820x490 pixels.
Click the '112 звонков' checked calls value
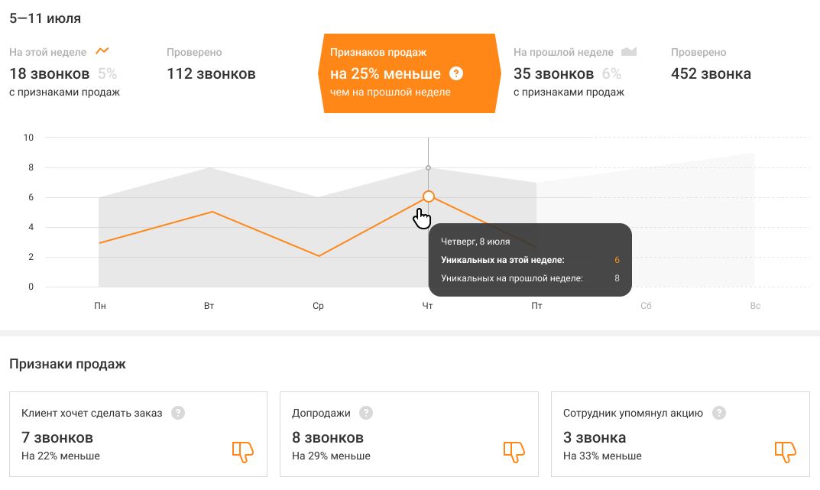211,74
